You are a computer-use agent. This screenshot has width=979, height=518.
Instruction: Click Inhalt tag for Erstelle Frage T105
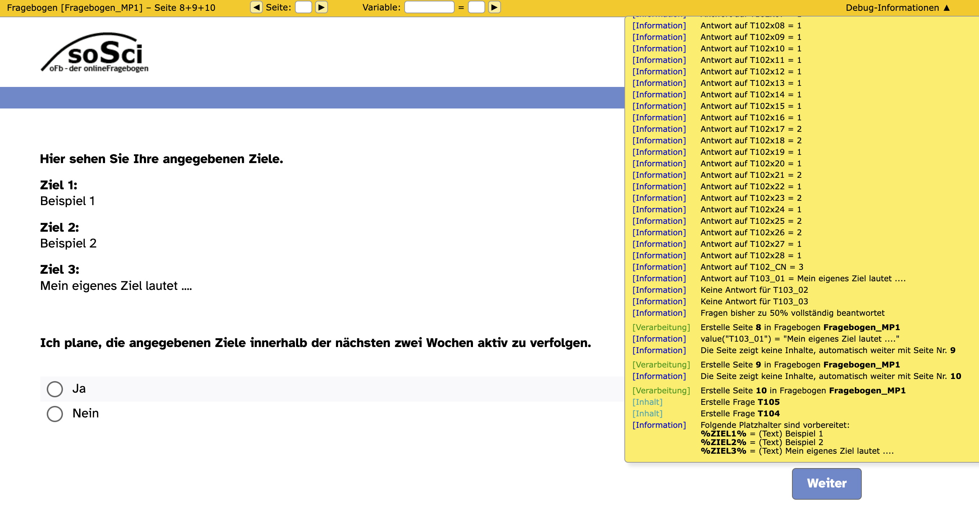[647, 402]
